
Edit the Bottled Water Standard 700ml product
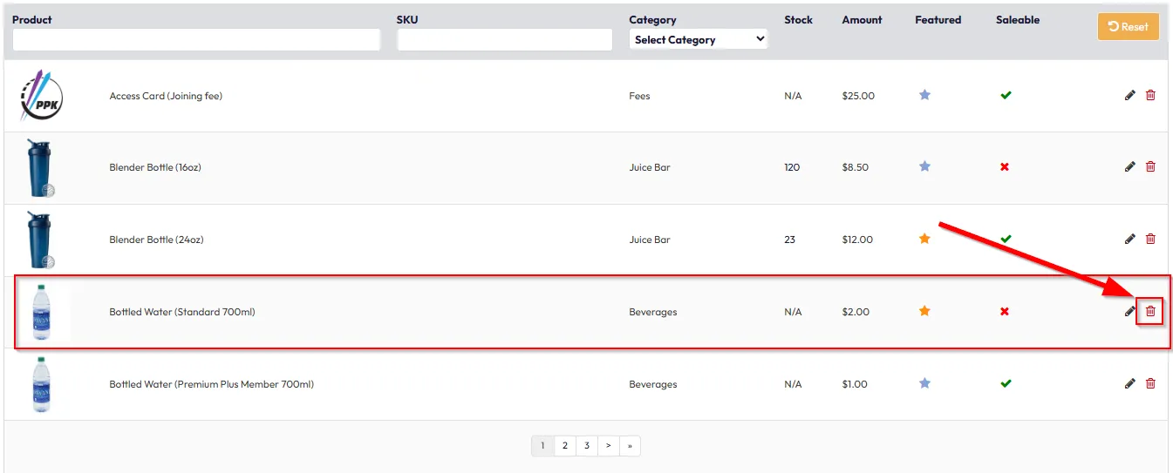pyautogui.click(x=1129, y=311)
